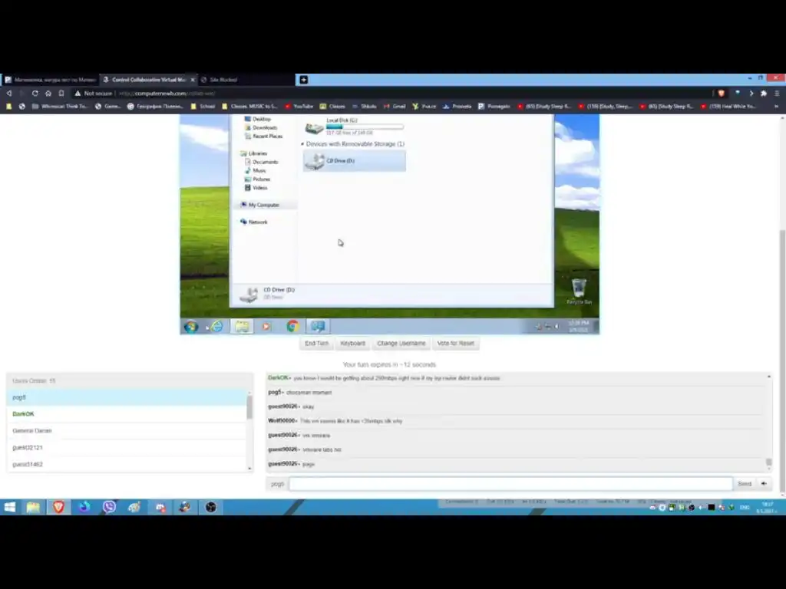Select user DarkOK in users list
The width and height of the screenshot is (786, 589).
(x=127, y=414)
